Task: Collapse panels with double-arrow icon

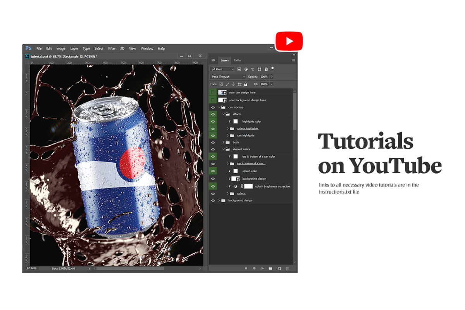Action: click(294, 55)
